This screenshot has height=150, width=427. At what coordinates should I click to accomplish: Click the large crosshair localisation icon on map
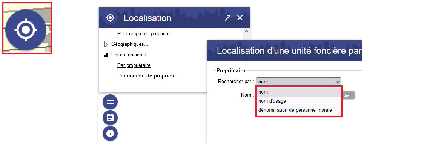click(x=26, y=30)
